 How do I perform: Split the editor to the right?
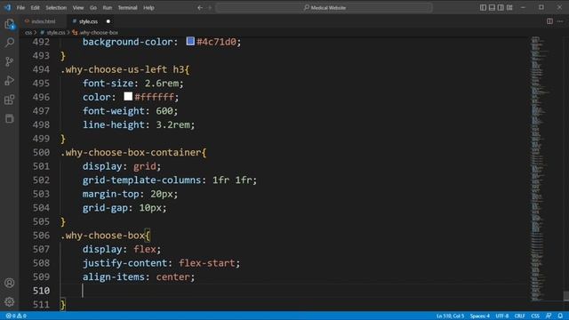point(549,21)
